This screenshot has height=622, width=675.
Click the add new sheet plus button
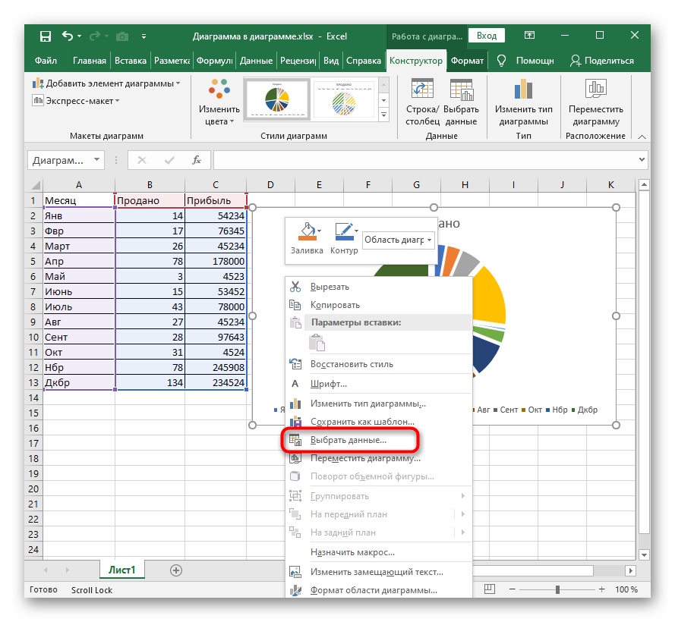(176, 570)
